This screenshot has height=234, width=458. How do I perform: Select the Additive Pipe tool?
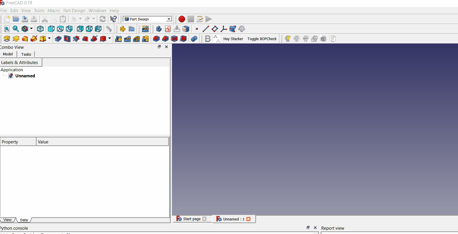[34, 39]
